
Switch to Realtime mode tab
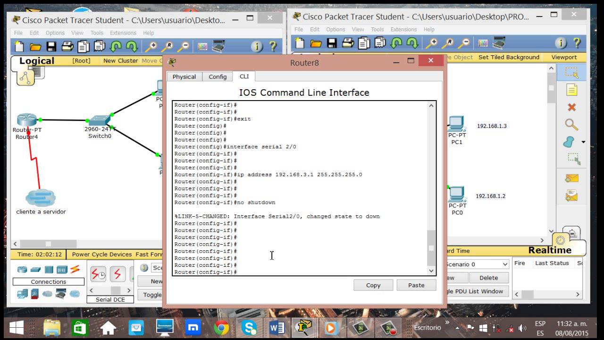point(550,250)
